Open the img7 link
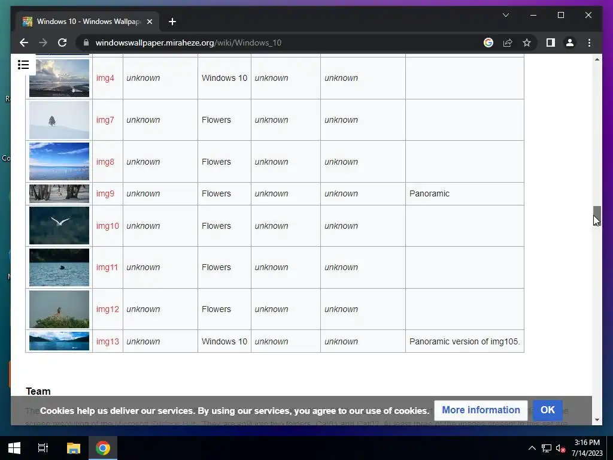 pos(105,120)
